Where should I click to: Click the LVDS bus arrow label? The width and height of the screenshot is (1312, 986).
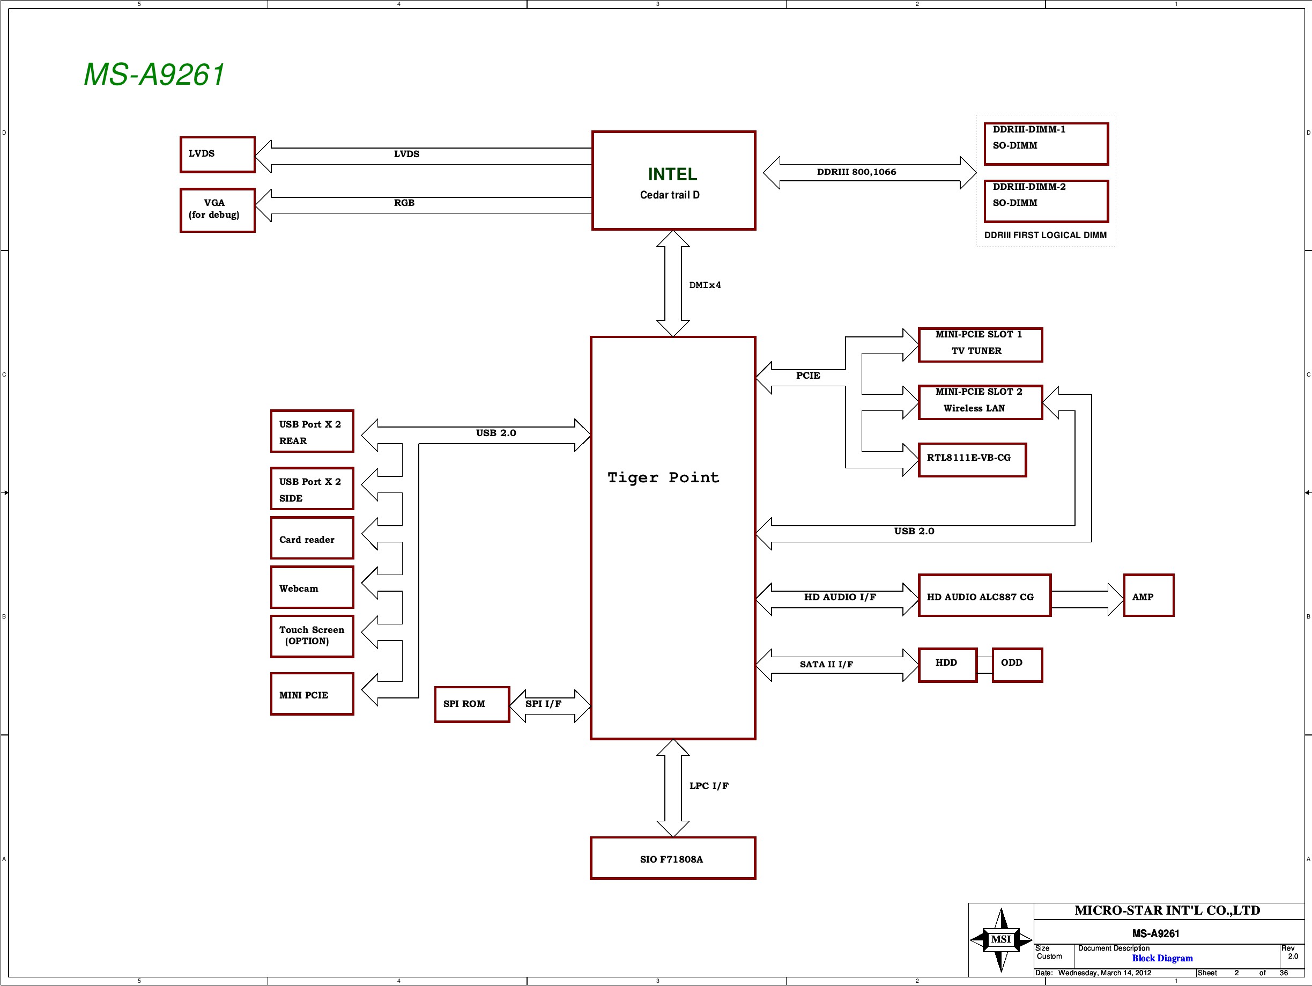pyautogui.click(x=406, y=154)
